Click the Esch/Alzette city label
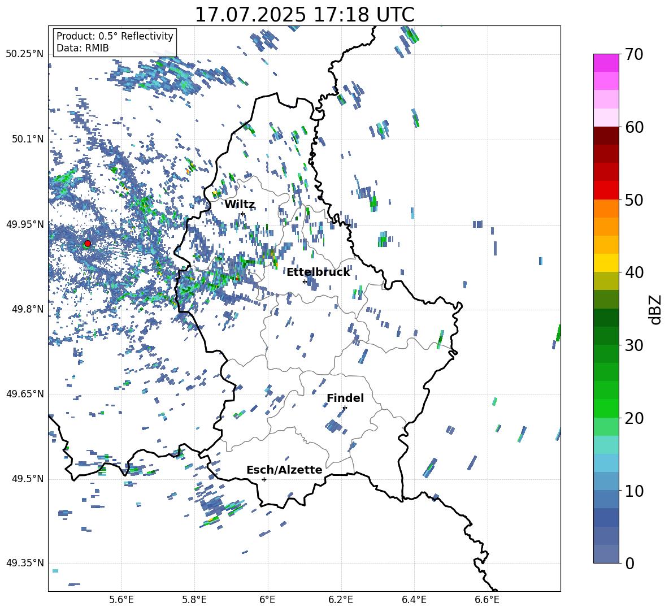 [284, 470]
